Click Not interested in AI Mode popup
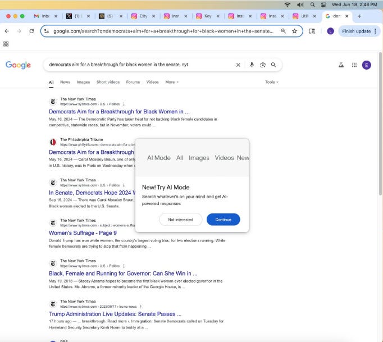The width and height of the screenshot is (383, 342). (x=180, y=220)
